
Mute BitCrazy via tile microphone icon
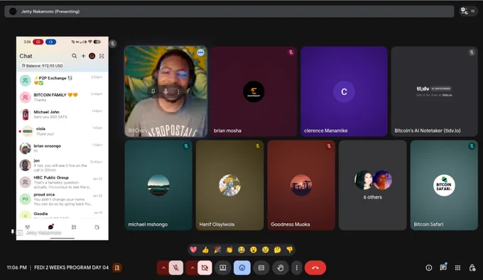(165, 91)
